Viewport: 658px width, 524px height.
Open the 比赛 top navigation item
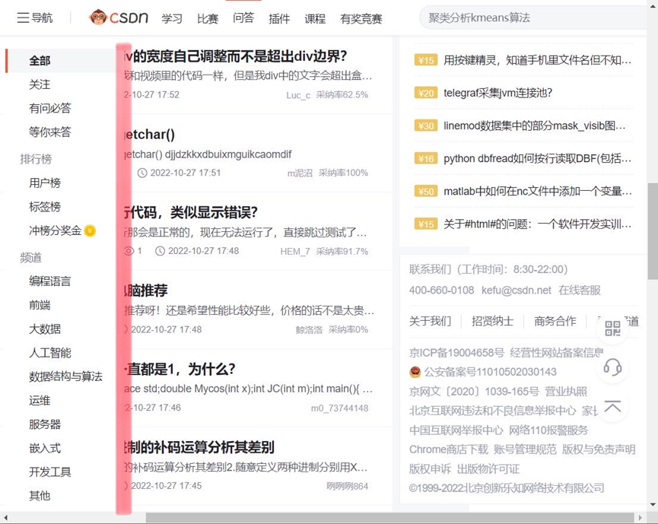tap(208, 18)
